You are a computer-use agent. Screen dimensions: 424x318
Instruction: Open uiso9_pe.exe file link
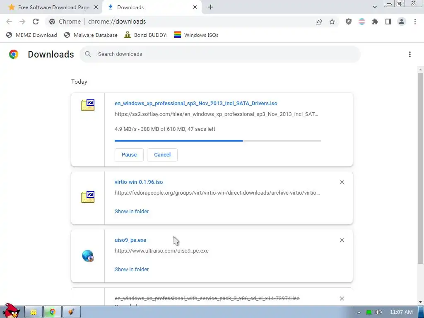click(x=130, y=240)
